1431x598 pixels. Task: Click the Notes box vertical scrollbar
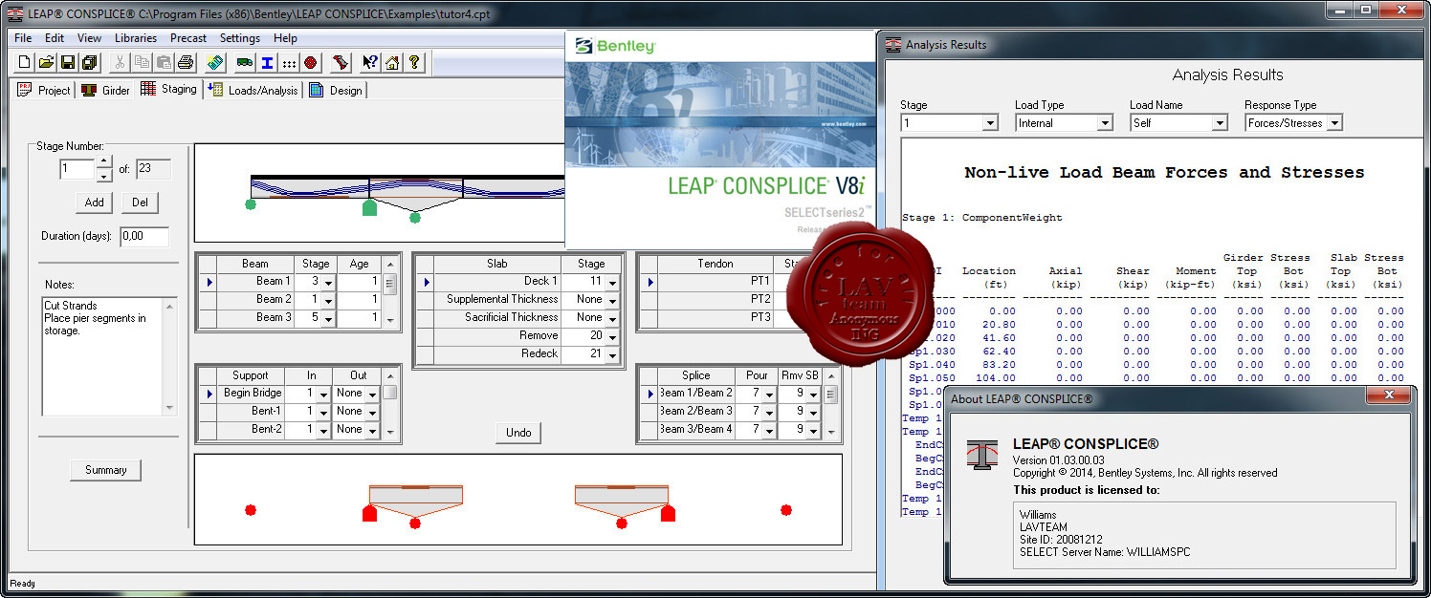click(x=170, y=355)
